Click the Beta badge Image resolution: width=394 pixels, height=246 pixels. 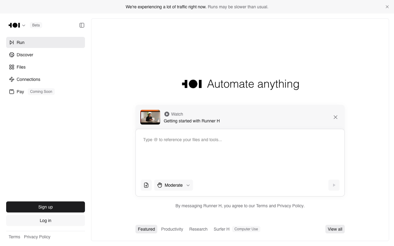tap(36, 25)
